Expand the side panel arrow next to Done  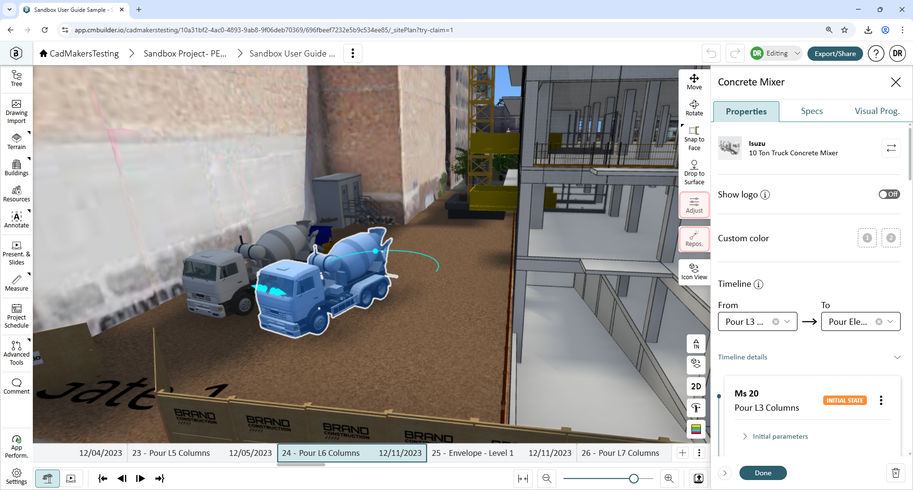725,473
